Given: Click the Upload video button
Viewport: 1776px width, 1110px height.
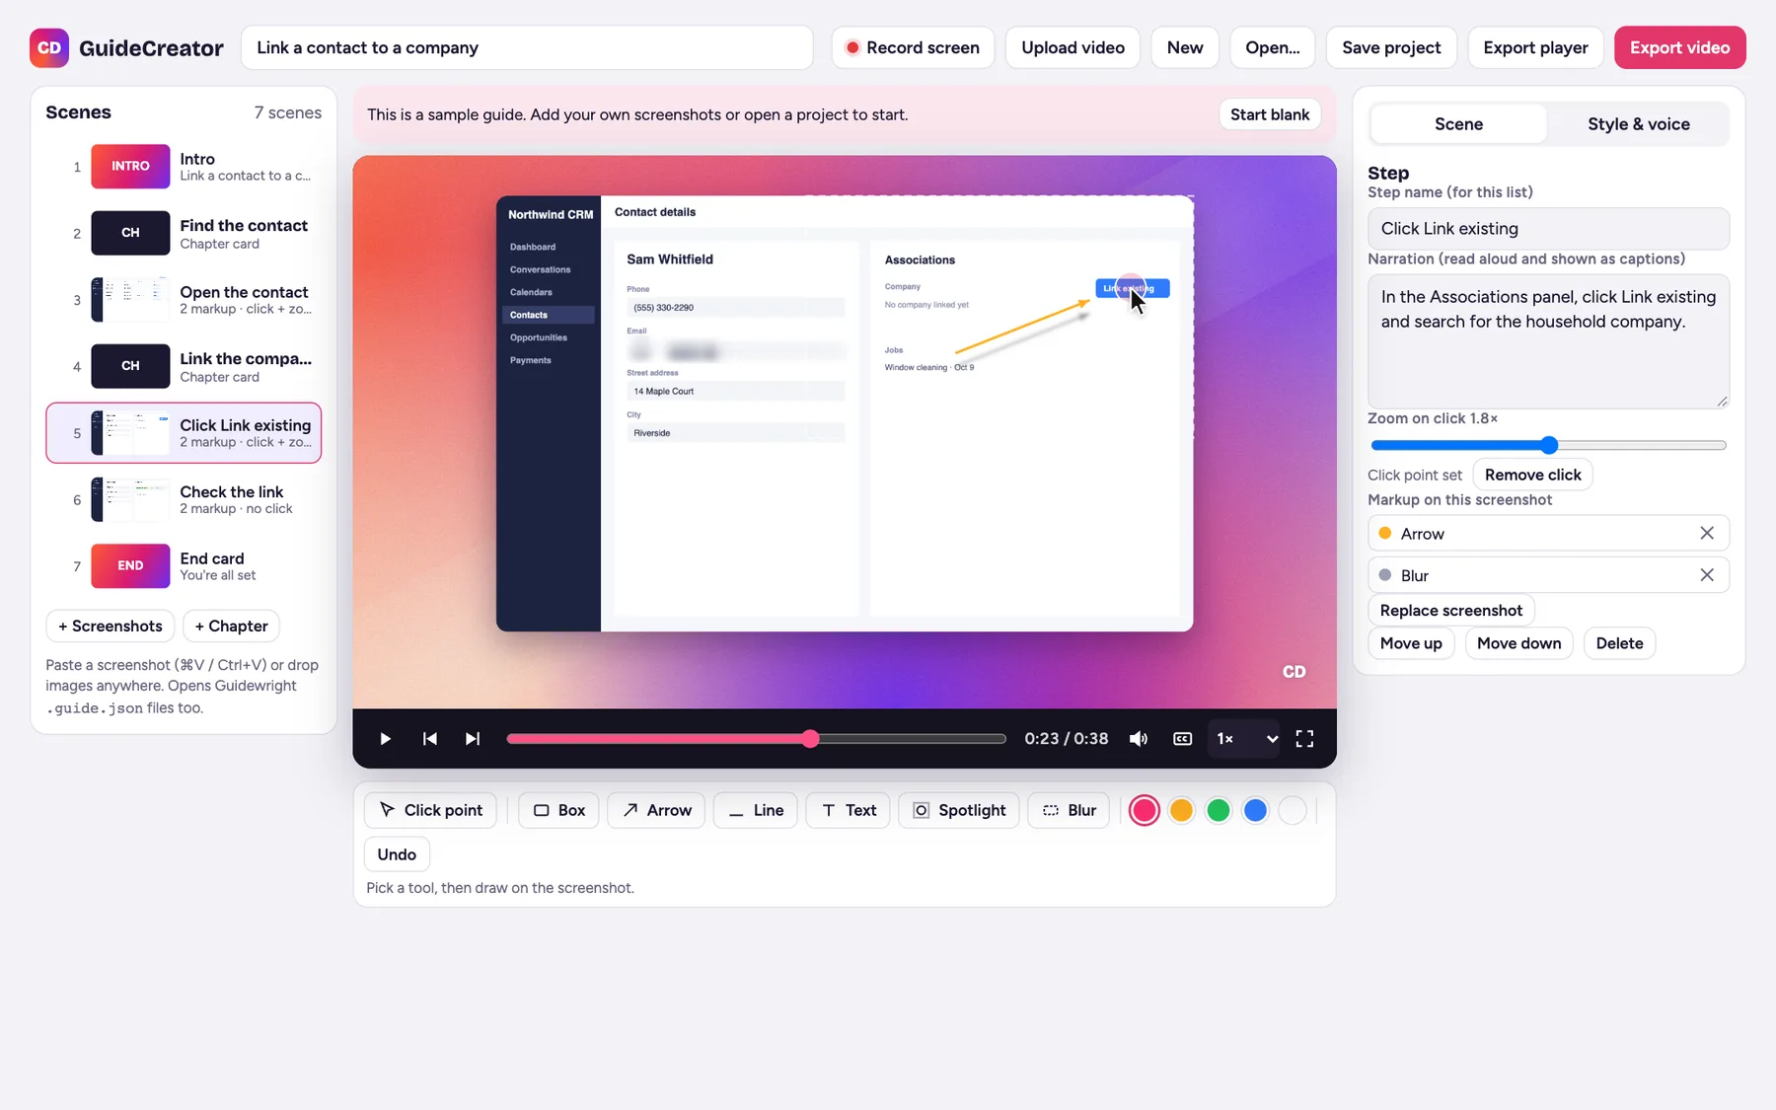Looking at the screenshot, I should (x=1073, y=47).
